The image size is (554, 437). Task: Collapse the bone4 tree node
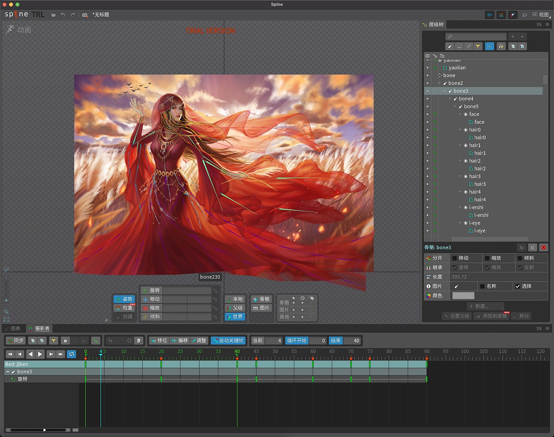click(x=450, y=99)
